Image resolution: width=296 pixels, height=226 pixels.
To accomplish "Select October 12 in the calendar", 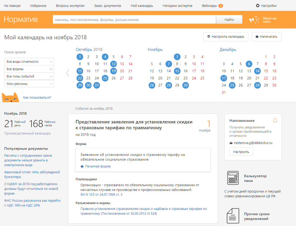I will [x=113, y=64].
